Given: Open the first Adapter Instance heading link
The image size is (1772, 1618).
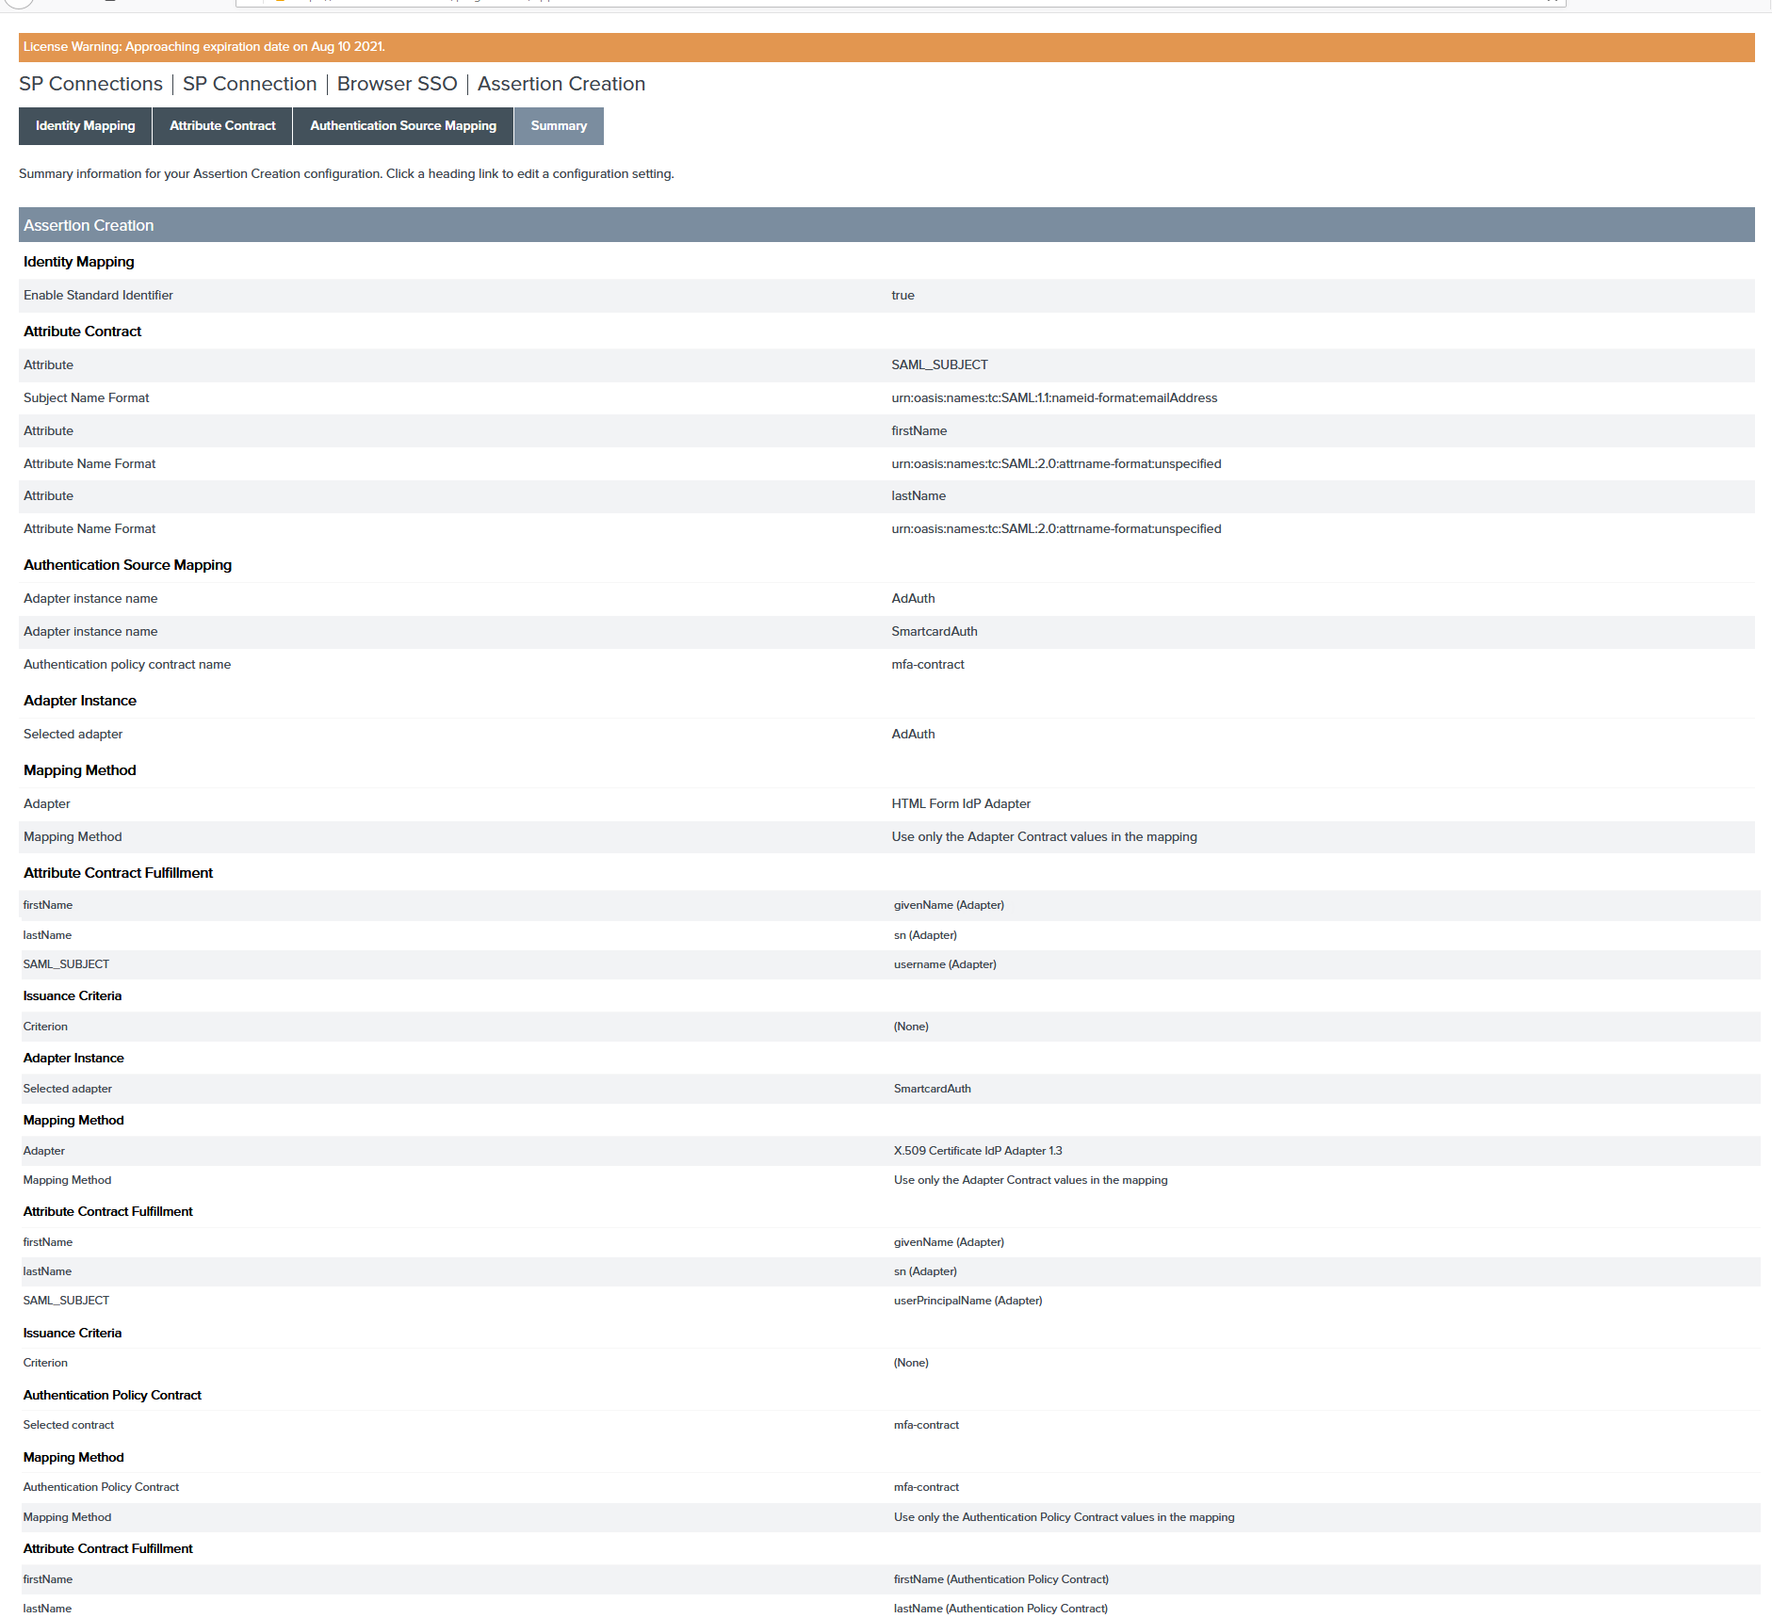Looking at the screenshot, I should click(x=80, y=701).
